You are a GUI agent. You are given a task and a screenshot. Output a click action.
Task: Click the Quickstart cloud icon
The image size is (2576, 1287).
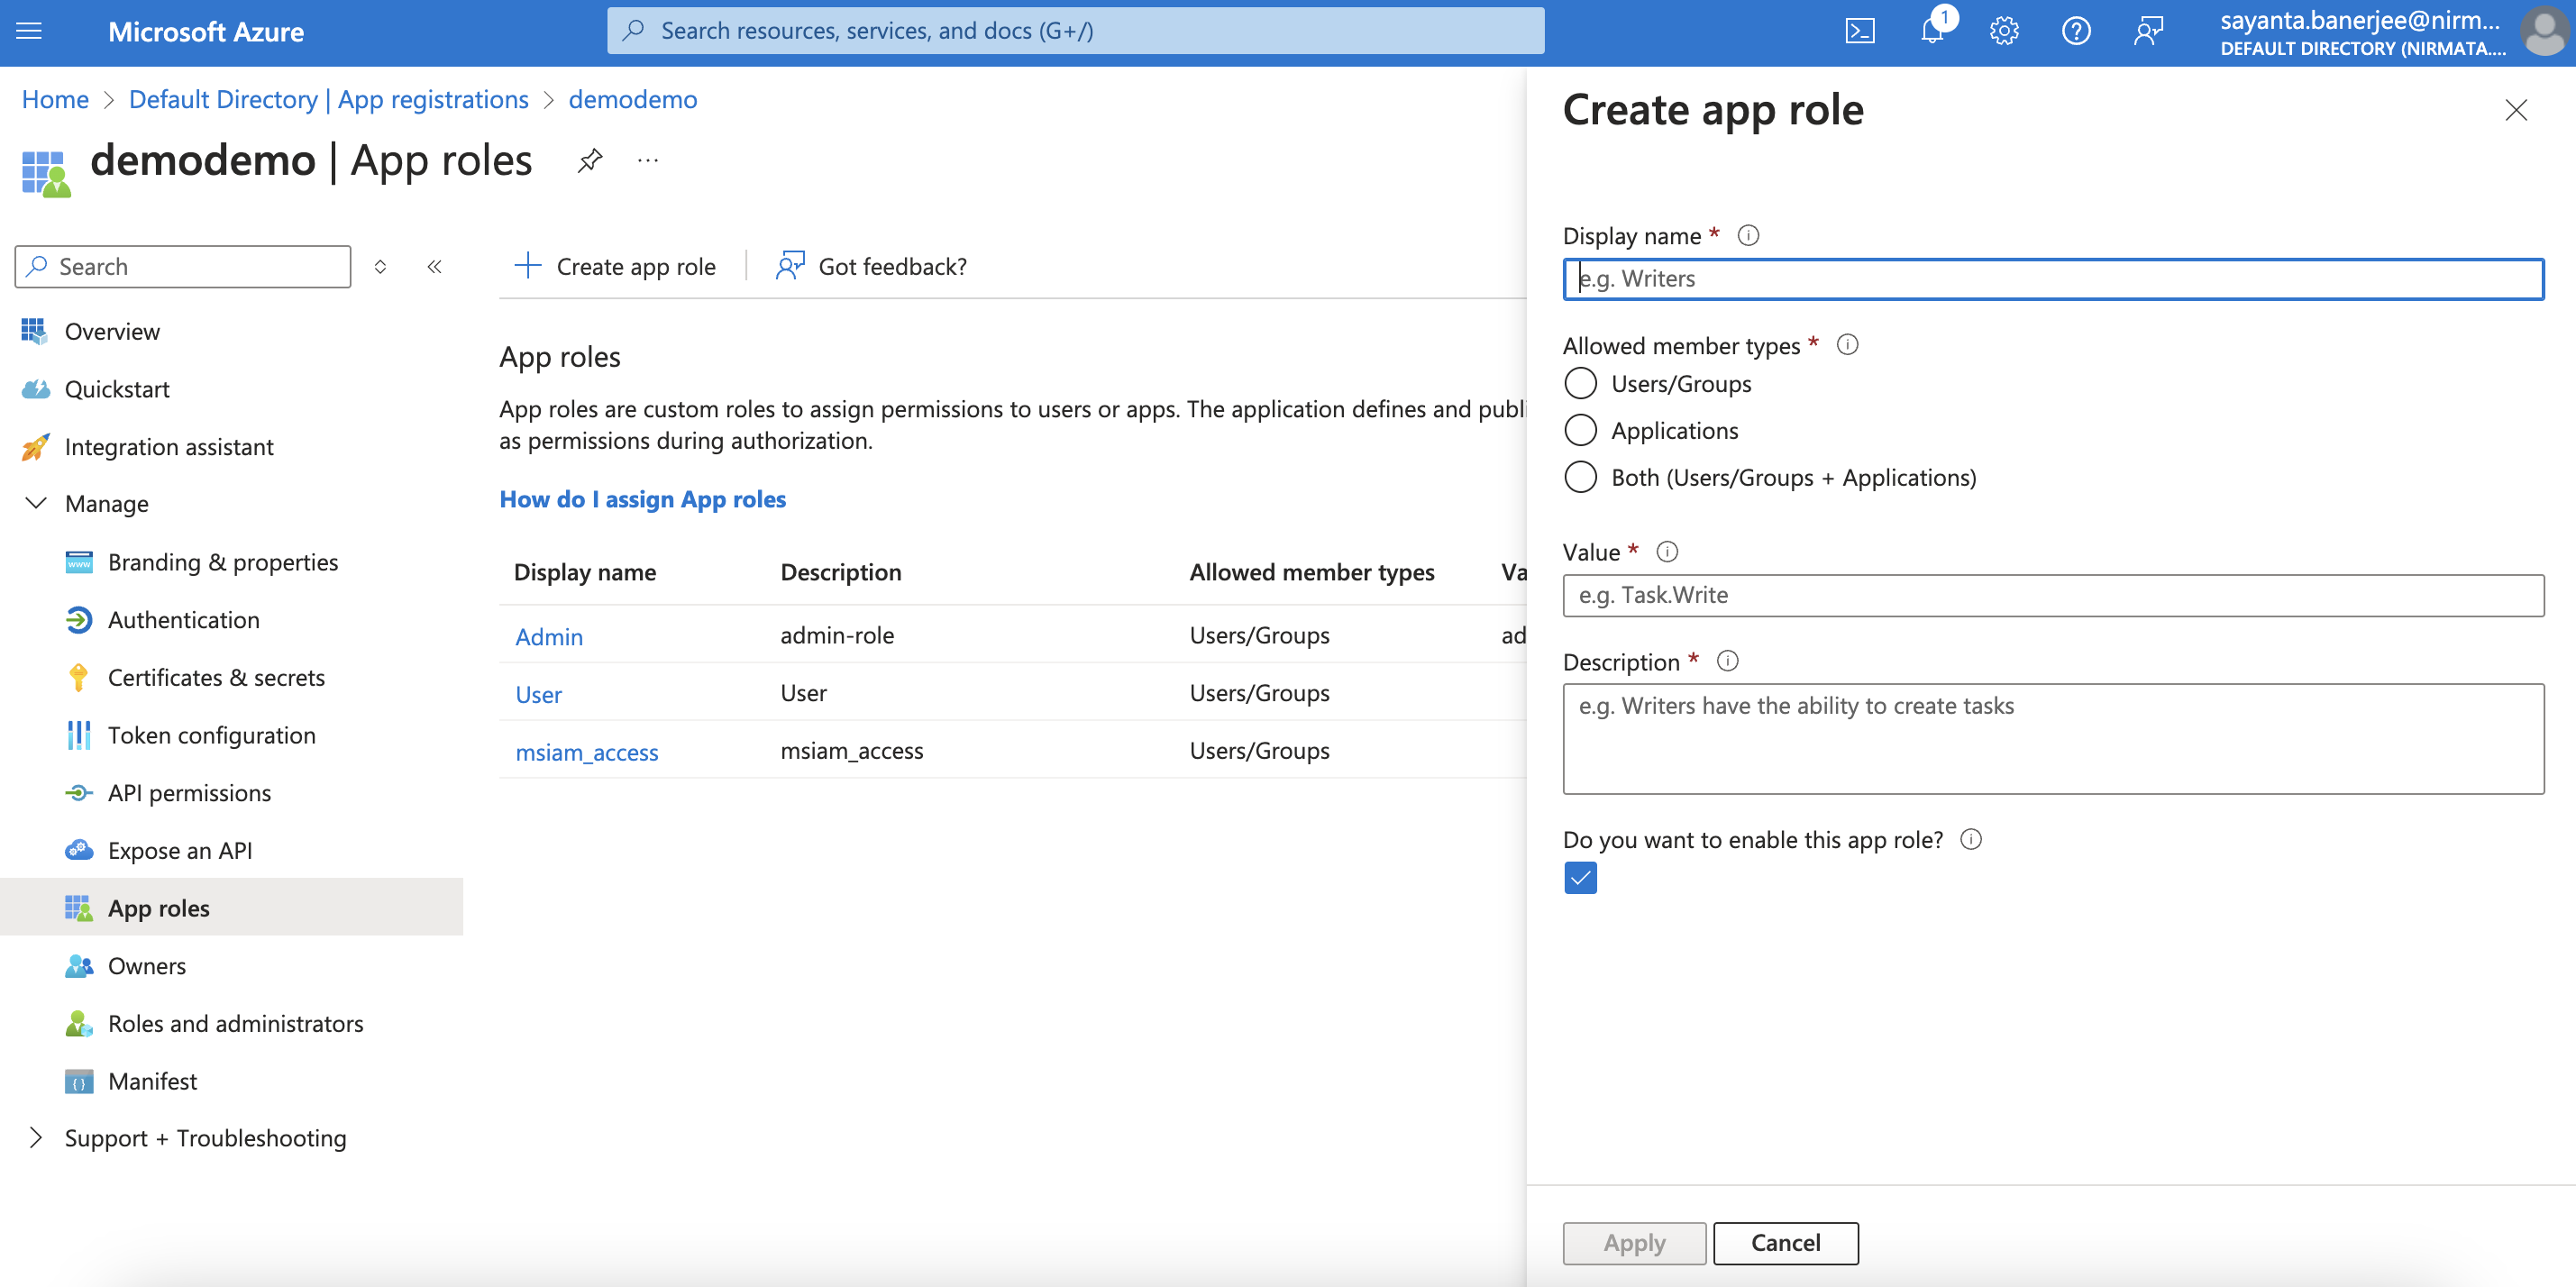pos(35,389)
